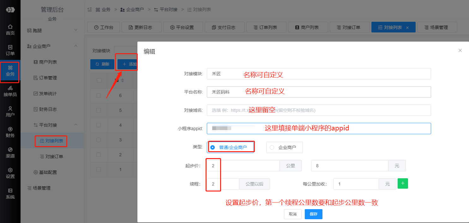Toggle the select-all checkbox in table header
469x223 pixels.
click(99, 80)
